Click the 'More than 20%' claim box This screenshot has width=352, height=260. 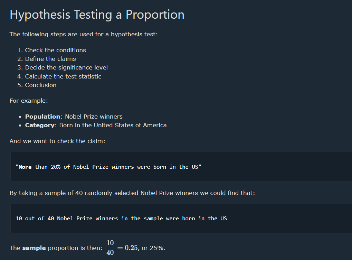181,167
